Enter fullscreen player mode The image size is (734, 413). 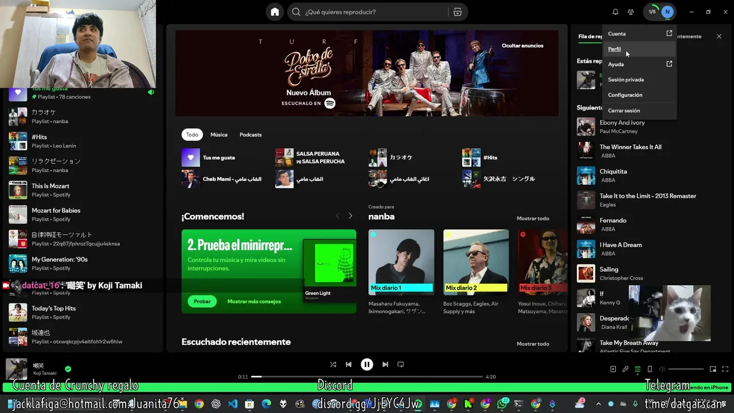click(x=725, y=369)
